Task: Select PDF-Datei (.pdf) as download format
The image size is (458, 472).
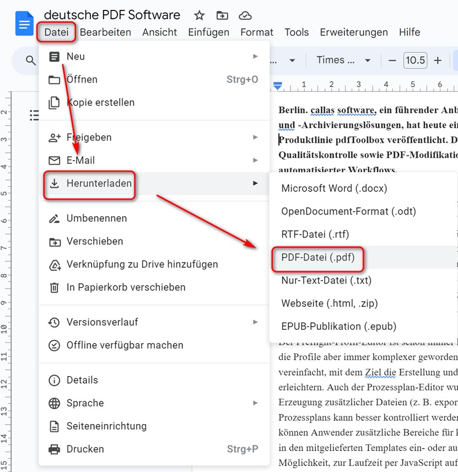Action: coord(319,258)
